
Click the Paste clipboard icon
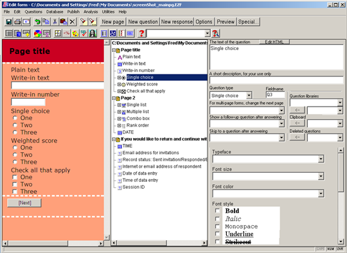(x=64, y=22)
